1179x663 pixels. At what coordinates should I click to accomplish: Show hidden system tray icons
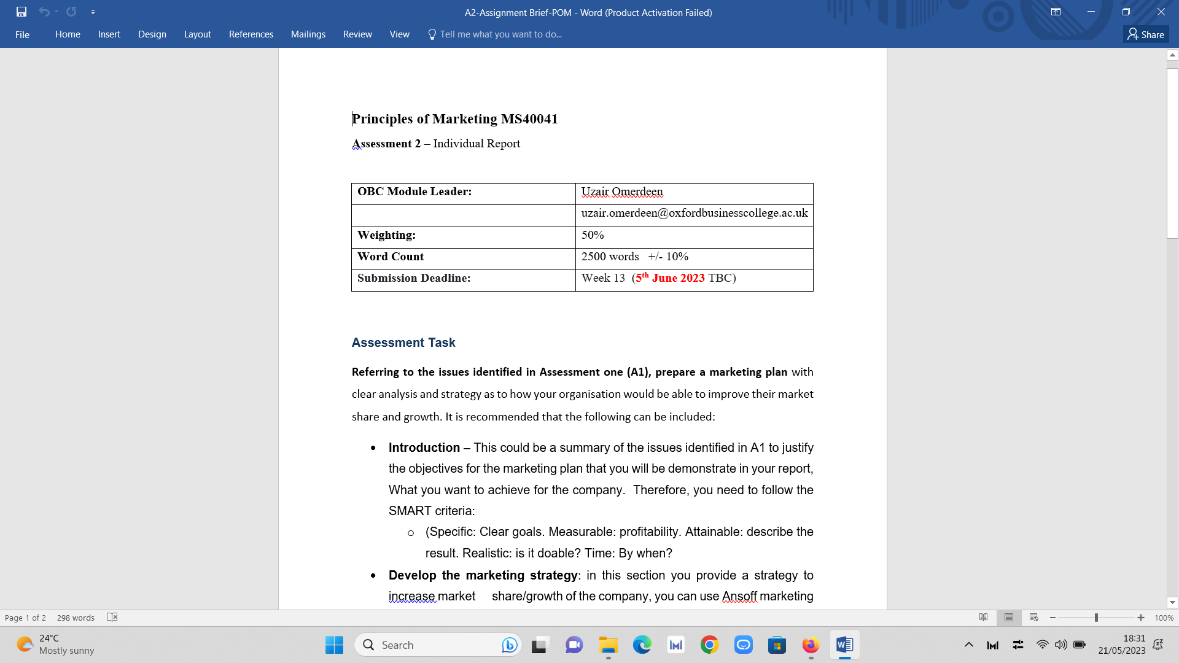[969, 645]
